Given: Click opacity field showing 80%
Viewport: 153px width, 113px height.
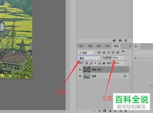Looking at the screenshot, I should pos(117,58).
